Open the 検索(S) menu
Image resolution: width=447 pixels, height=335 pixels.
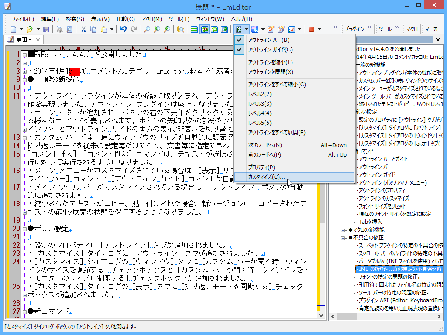(75, 19)
